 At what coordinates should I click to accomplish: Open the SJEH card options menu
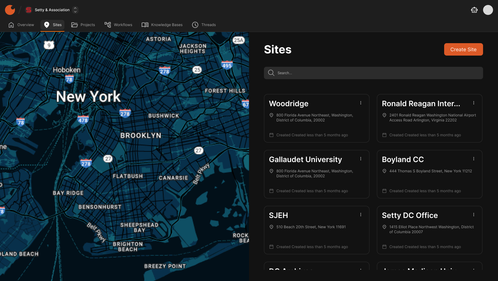tap(361, 215)
